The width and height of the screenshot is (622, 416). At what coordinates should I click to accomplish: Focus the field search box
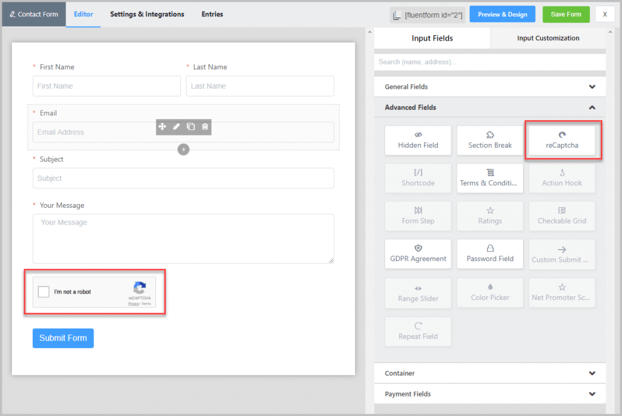pos(490,62)
